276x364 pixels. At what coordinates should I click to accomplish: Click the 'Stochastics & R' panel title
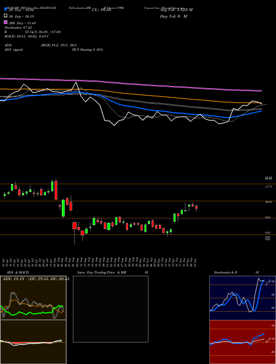(226, 272)
